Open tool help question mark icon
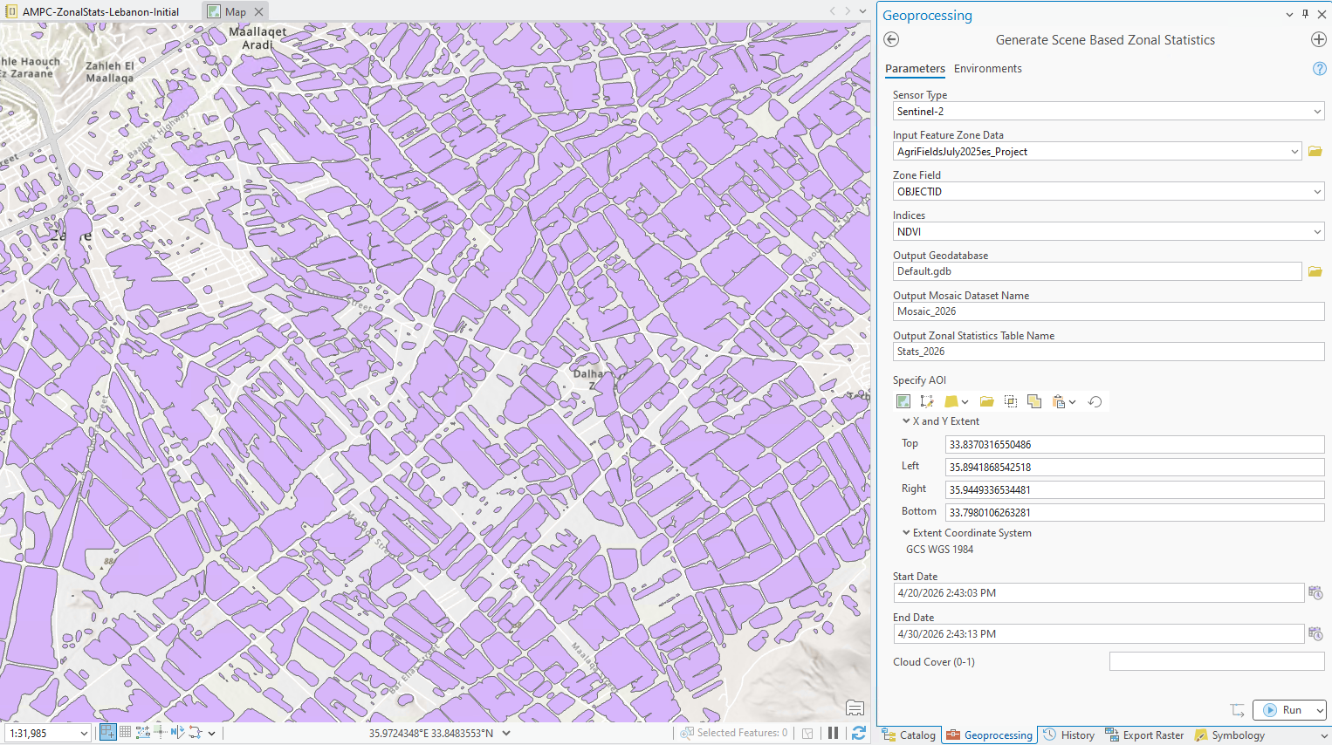This screenshot has height=745, width=1332. point(1320,69)
